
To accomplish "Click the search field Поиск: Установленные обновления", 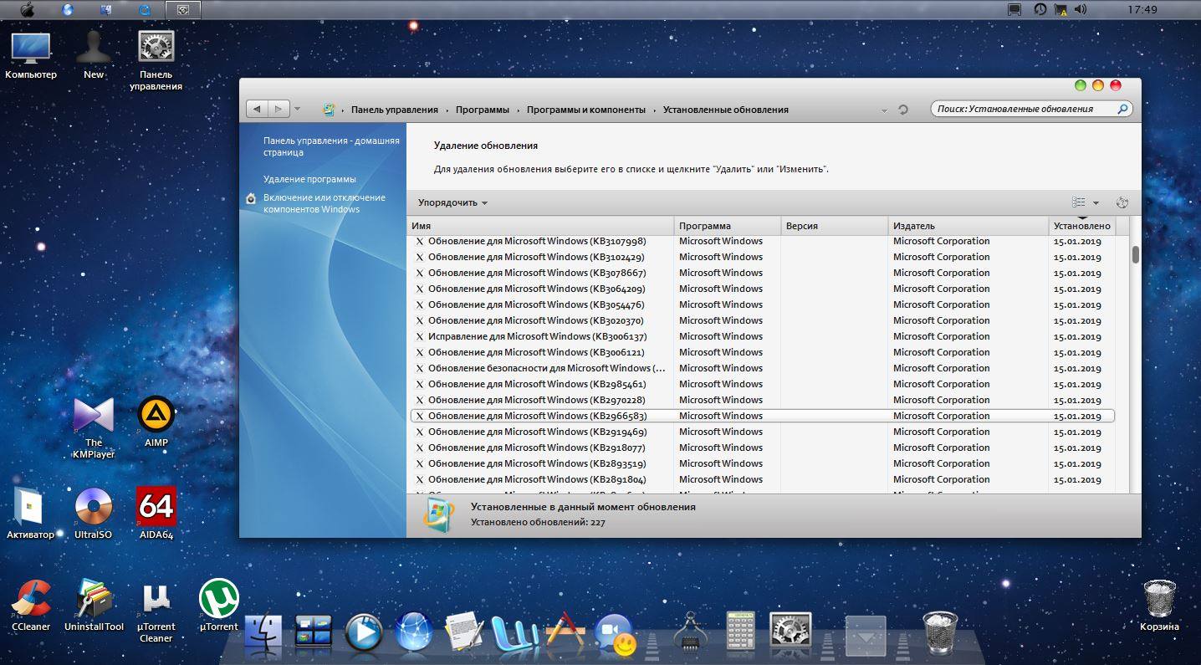I will [x=1031, y=109].
